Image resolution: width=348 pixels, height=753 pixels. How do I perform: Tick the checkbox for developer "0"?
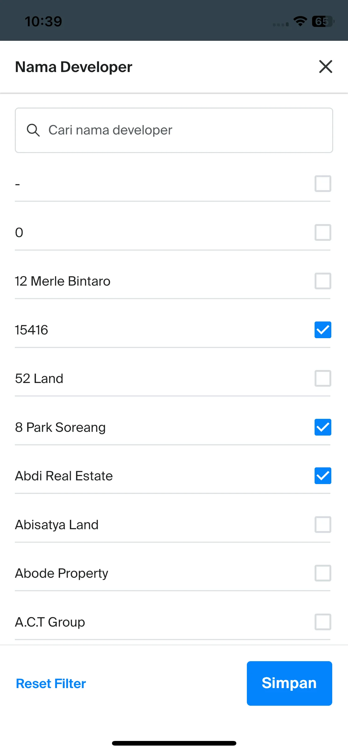323,232
